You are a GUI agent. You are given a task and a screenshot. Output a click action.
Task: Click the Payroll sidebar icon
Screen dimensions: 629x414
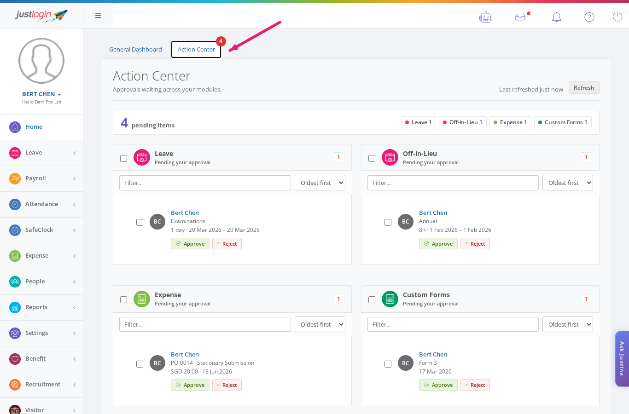click(15, 178)
